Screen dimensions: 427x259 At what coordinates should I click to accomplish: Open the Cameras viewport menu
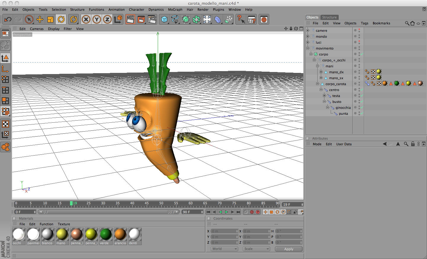click(x=37, y=29)
